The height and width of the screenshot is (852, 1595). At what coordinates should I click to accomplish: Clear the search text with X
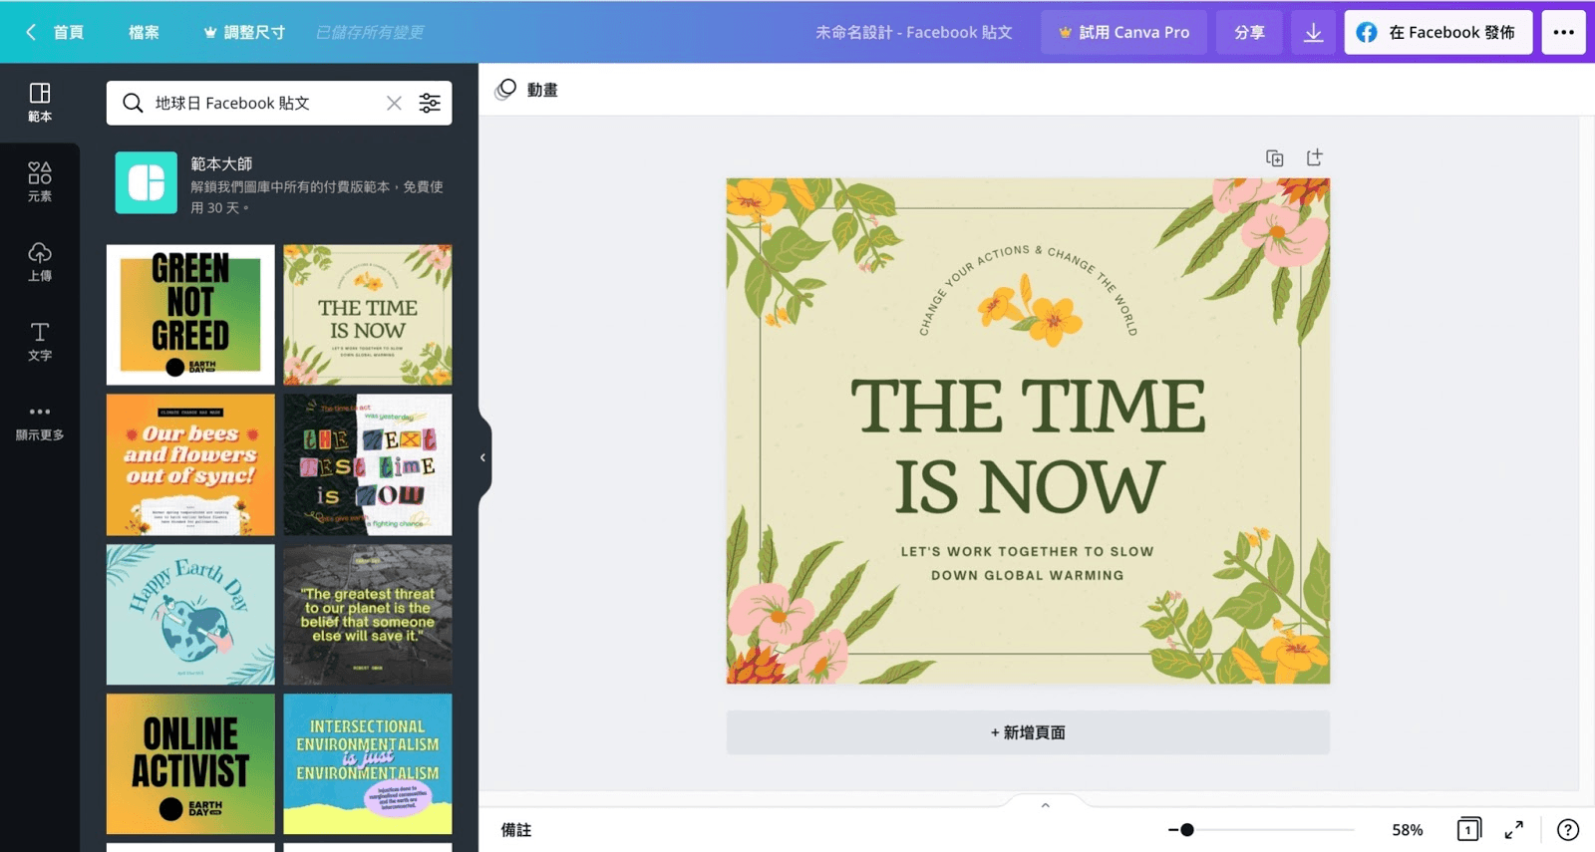pos(395,103)
